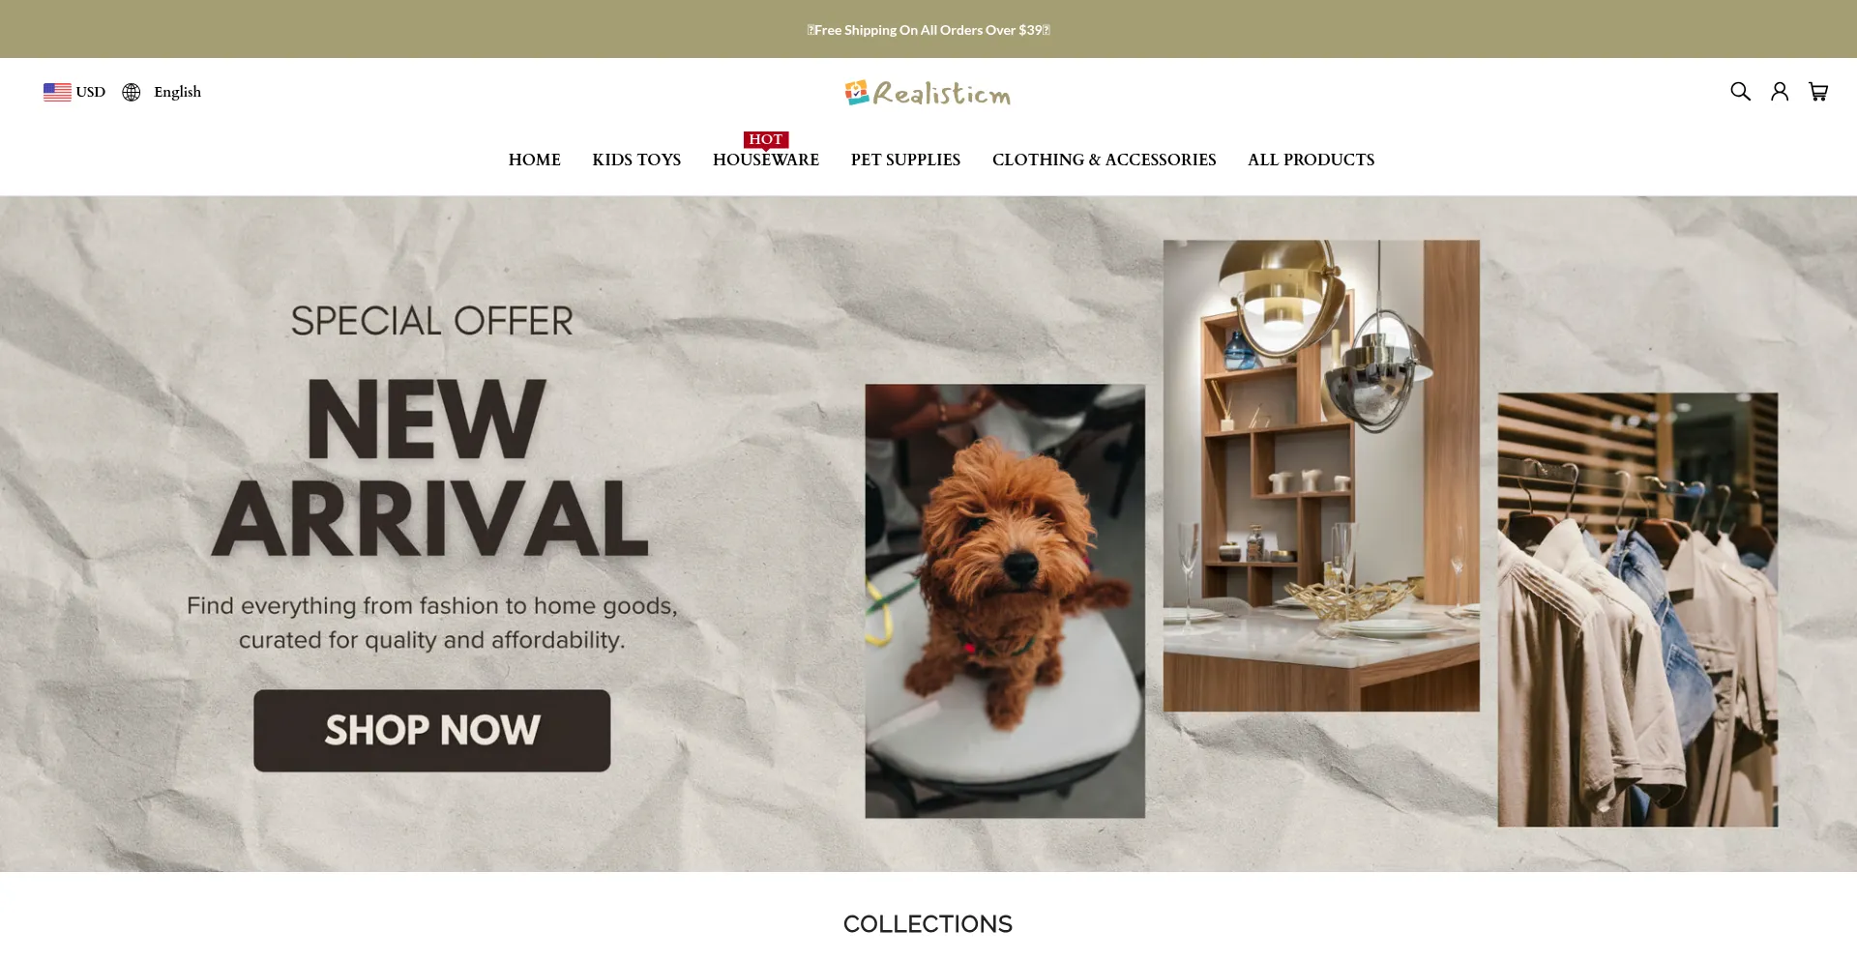Image resolution: width=1857 pixels, height=960 pixels.
Task: Click the poodle dog photo
Action: (1005, 601)
